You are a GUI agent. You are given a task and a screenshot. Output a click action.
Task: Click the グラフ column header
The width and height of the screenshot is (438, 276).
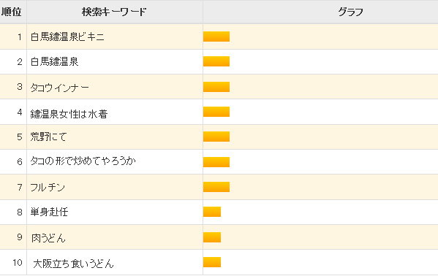[350, 12]
